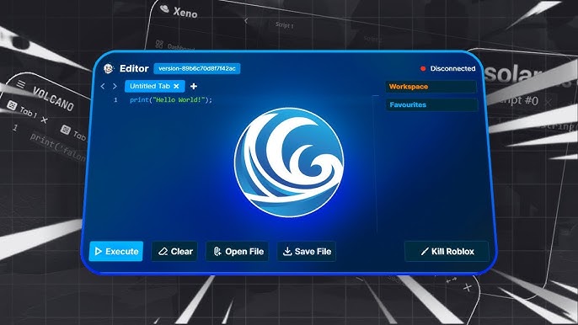Image resolution: width=578 pixels, height=325 pixels.
Task: Click the Hello World code line
Action: pos(171,100)
